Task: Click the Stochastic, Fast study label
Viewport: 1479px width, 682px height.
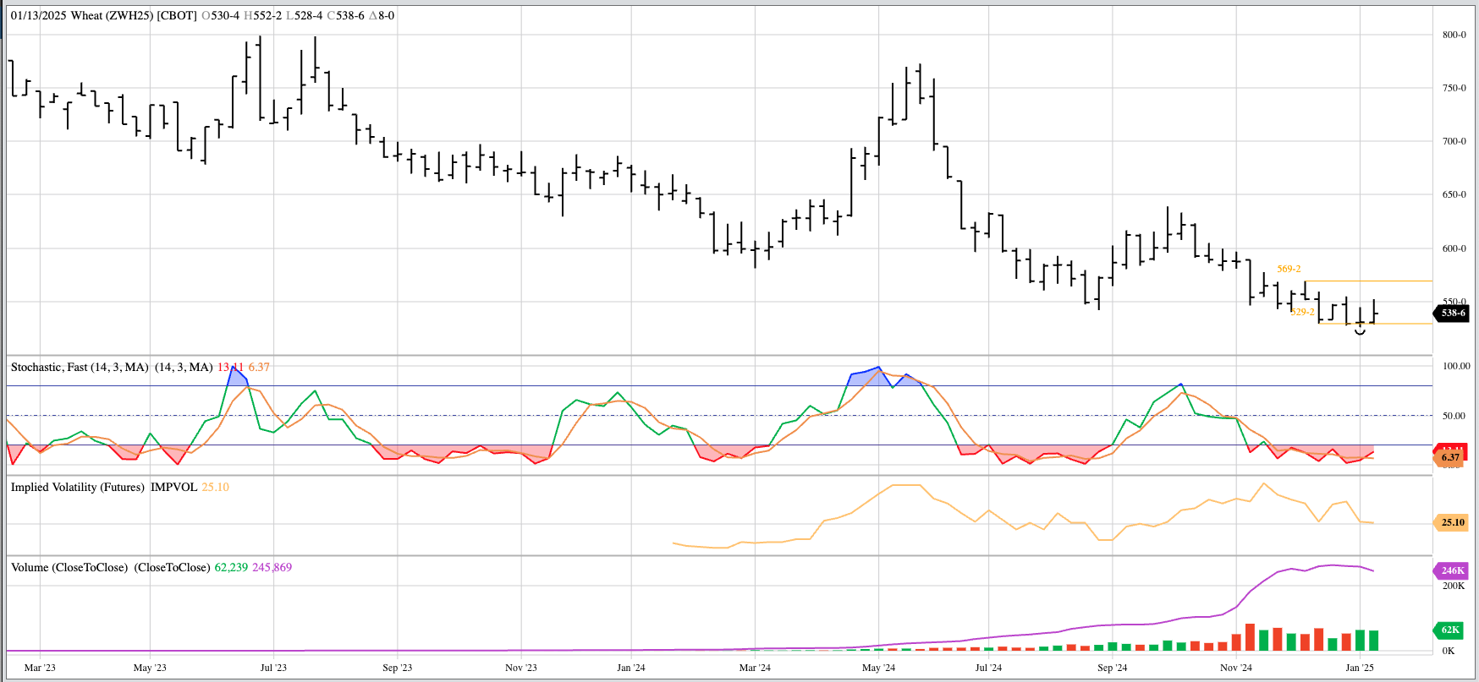Action: 80,367
